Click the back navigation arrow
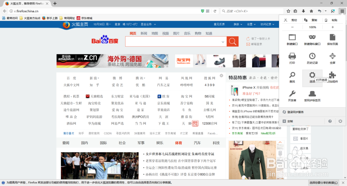Image resolution: width=347 pixels, height=186 pixels. point(5,11)
